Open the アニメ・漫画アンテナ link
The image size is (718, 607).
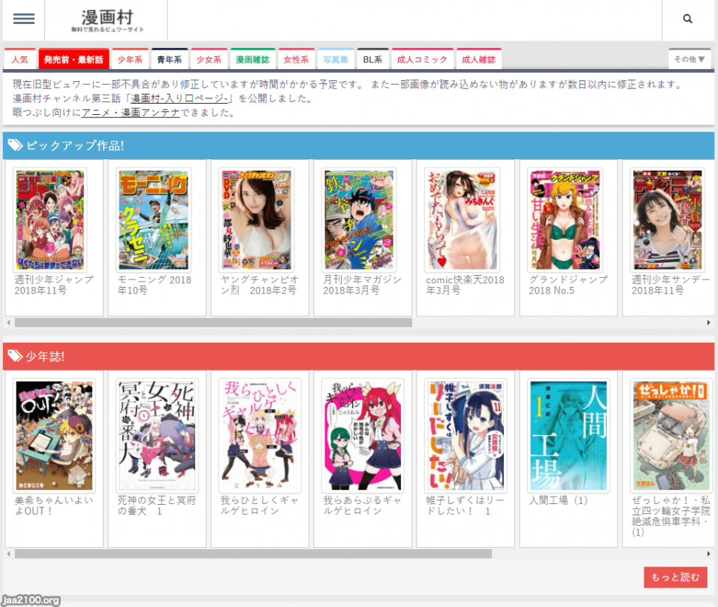point(131,113)
